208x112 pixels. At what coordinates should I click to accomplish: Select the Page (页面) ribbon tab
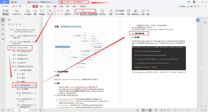pos(61,6)
